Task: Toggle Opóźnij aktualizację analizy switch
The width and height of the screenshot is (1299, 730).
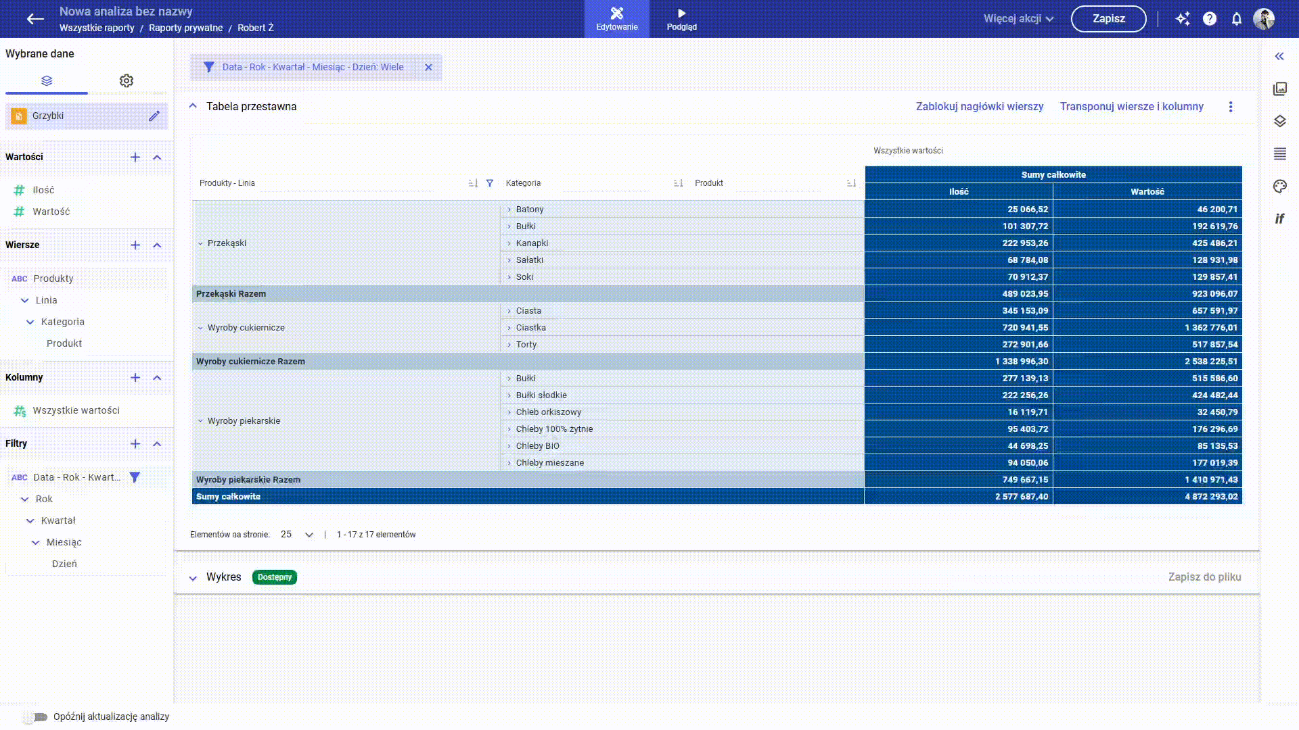Action: coord(35,717)
